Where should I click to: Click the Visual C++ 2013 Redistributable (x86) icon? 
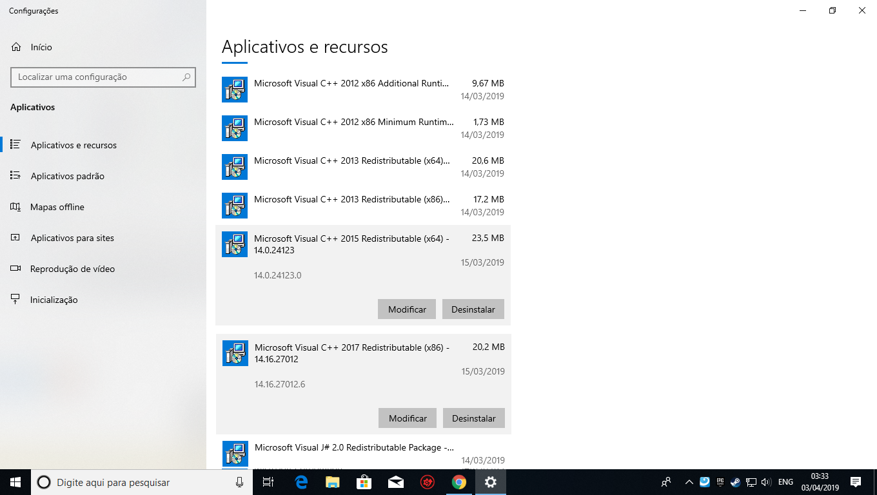click(235, 206)
